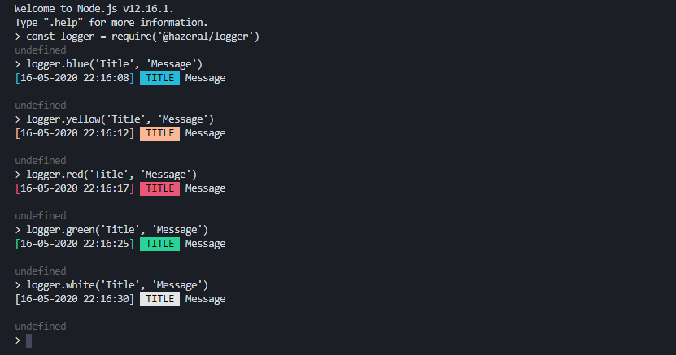This screenshot has height=355, width=676.
Task: Click the green TITLE badge
Action: (159, 244)
